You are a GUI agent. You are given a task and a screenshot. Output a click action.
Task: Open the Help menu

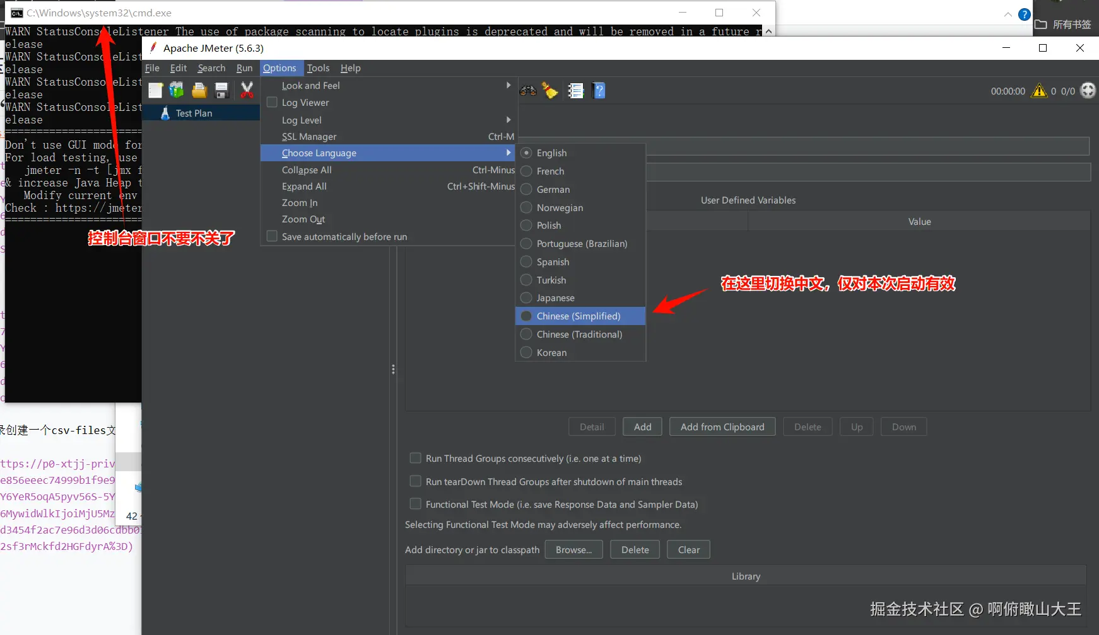(351, 68)
